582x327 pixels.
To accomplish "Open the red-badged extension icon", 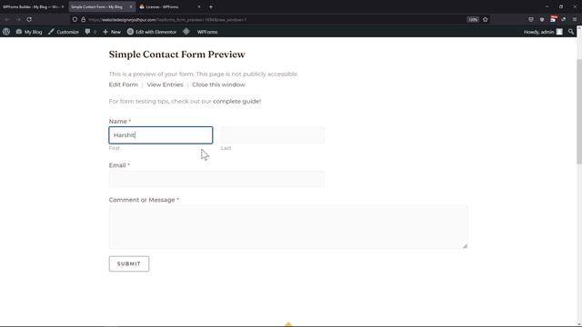I will click(553, 19).
